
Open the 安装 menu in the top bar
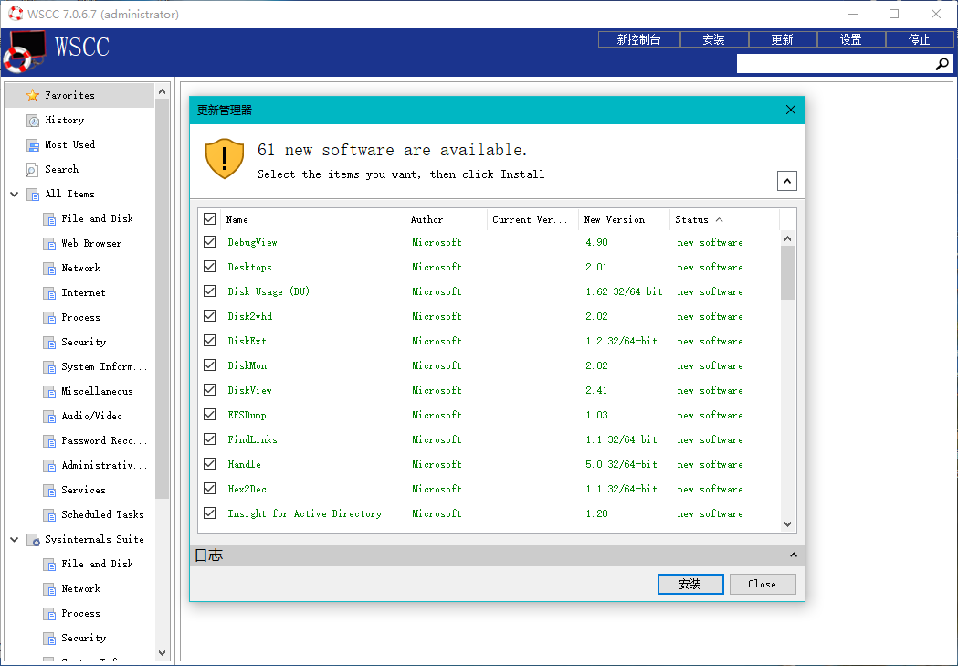(713, 39)
